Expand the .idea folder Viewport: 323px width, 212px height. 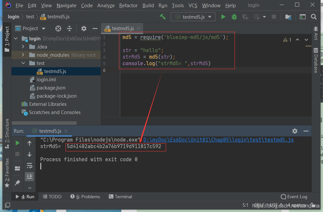(23, 47)
